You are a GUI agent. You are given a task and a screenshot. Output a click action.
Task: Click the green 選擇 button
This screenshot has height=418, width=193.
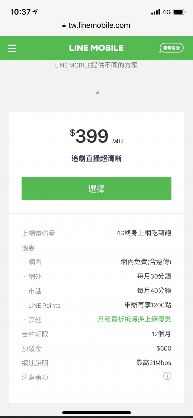tap(96, 189)
